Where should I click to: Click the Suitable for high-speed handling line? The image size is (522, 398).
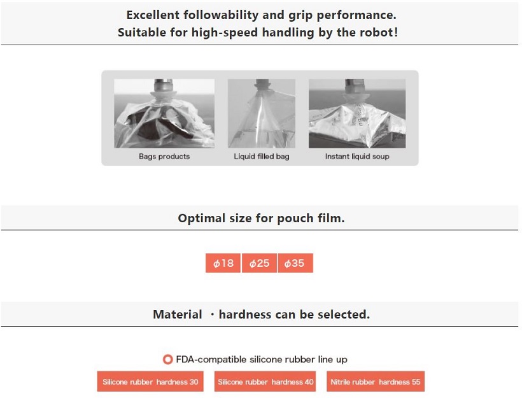[258, 32]
